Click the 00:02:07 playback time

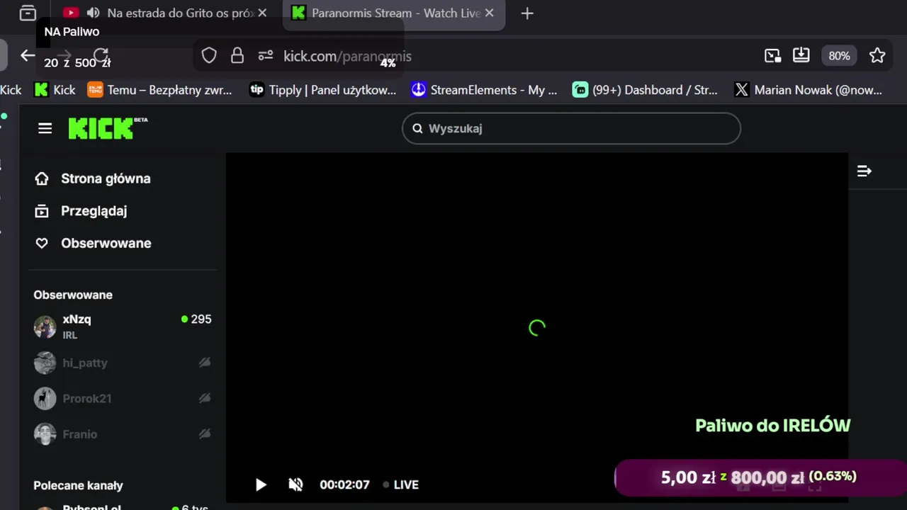pyautogui.click(x=344, y=484)
